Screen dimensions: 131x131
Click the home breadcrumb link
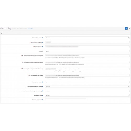14,29
